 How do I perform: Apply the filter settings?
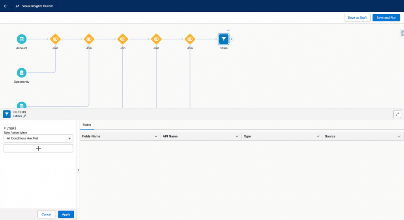click(66, 214)
